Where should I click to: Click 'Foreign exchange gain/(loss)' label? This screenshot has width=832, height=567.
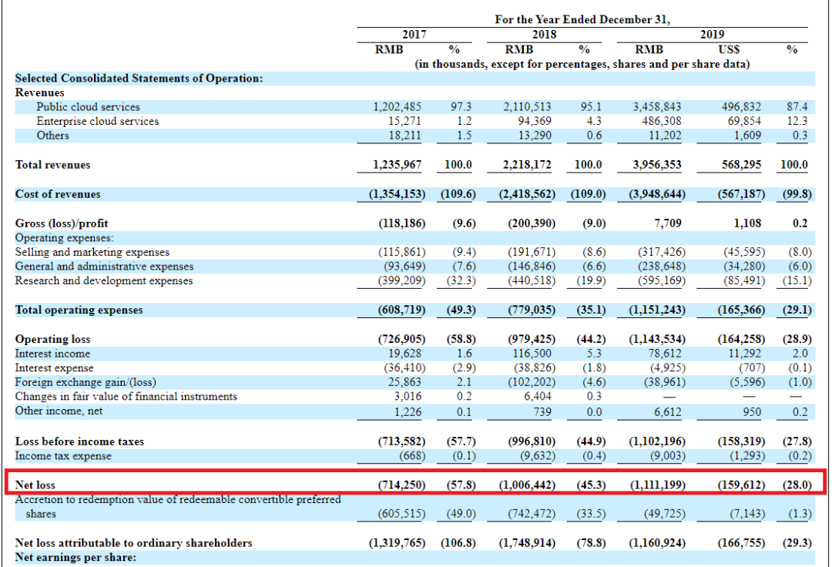tap(86, 382)
